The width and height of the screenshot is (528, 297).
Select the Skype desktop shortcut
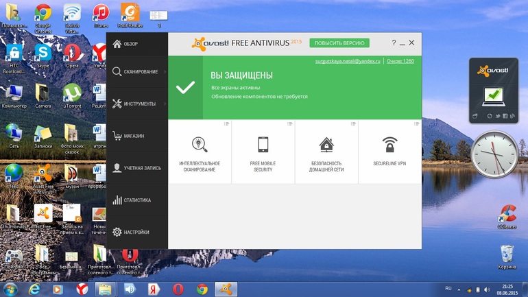43,56
